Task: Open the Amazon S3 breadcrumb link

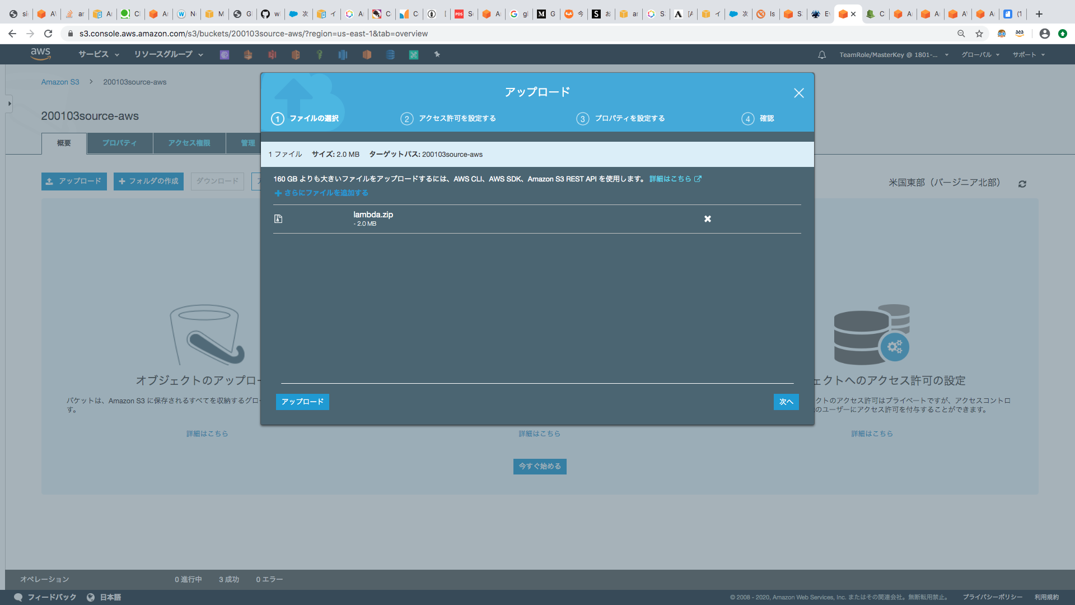Action: (60, 82)
